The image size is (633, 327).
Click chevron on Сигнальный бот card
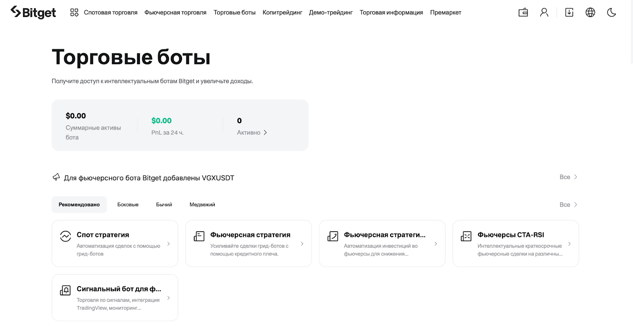[x=169, y=298]
